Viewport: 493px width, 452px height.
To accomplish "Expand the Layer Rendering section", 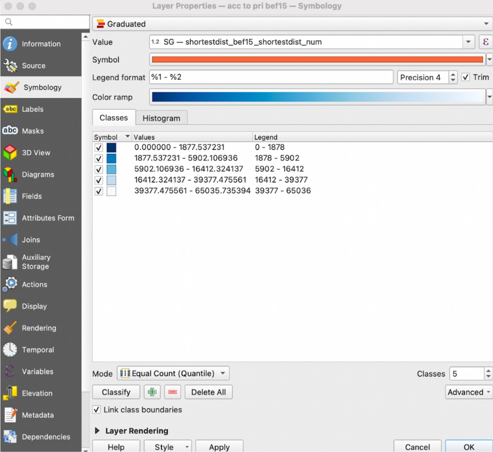I will point(97,431).
